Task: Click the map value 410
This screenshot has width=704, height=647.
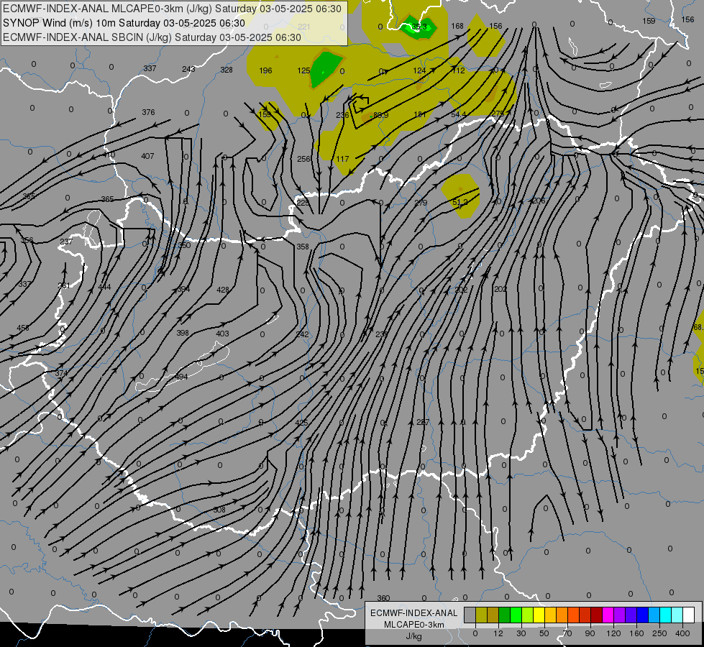Action: (x=109, y=155)
